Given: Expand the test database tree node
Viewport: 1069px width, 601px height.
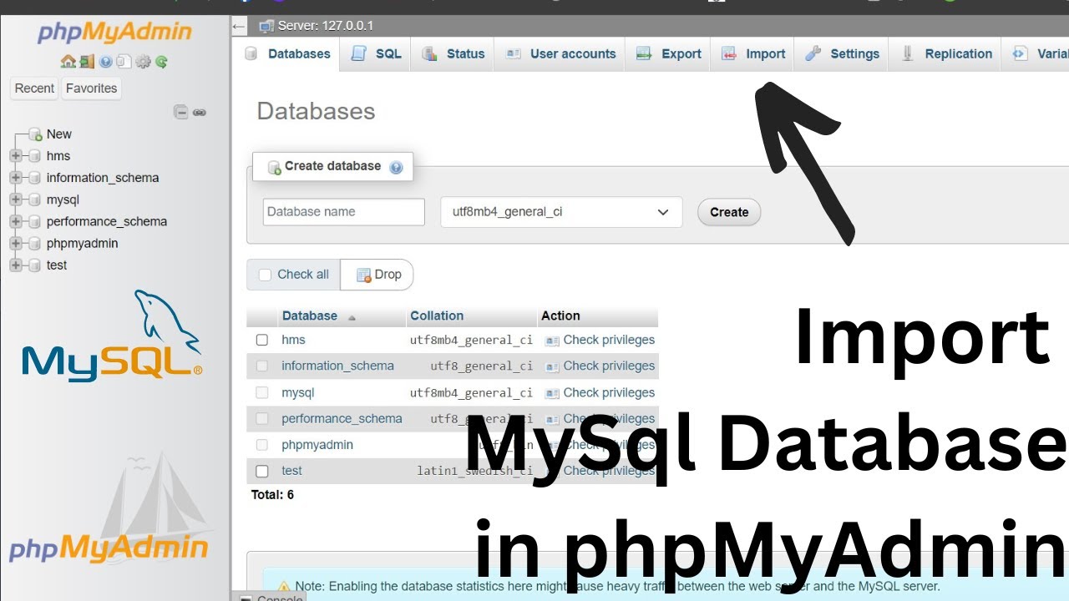Looking at the screenshot, I should click(x=16, y=265).
